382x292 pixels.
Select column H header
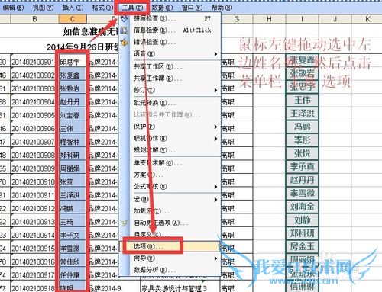(269, 19)
